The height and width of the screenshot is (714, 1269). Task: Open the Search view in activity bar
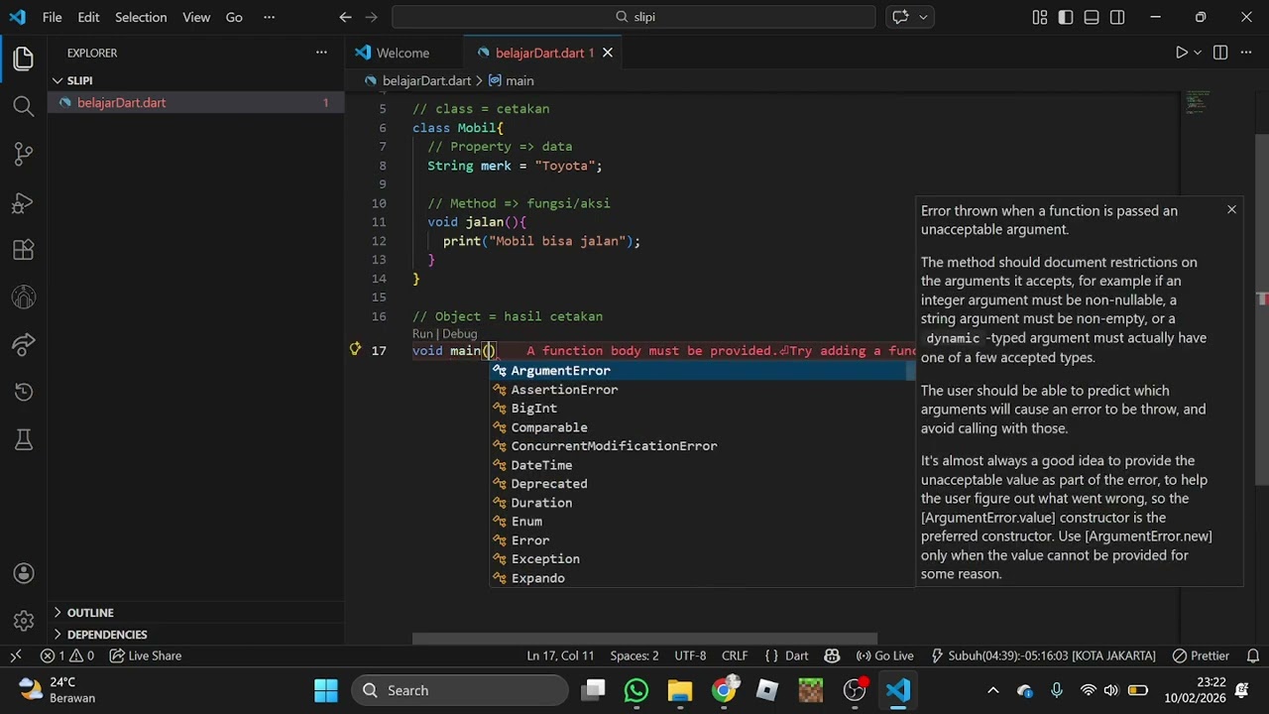(24, 106)
